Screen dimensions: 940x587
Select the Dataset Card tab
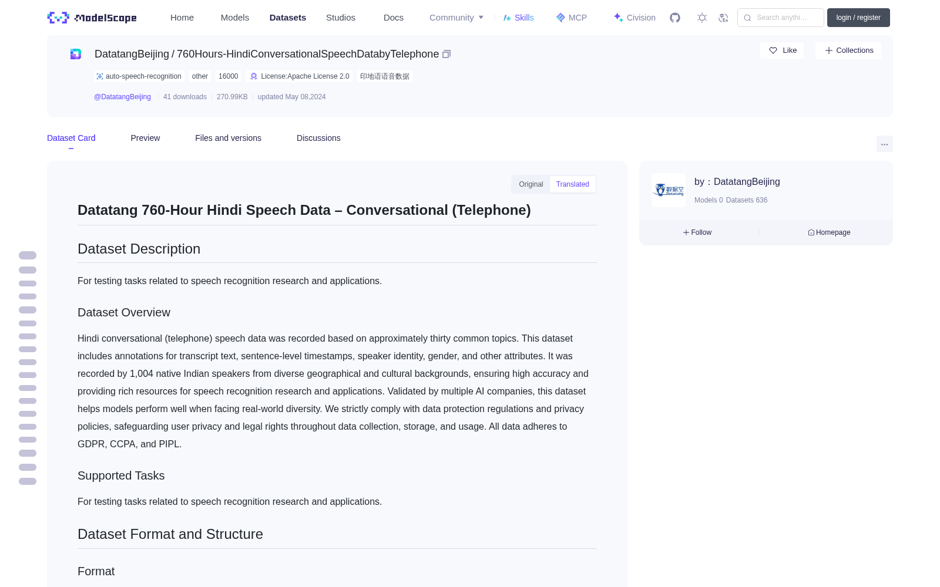coord(71,138)
